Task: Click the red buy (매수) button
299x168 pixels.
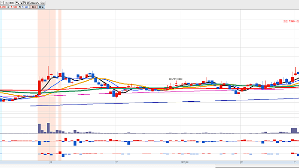Action: (x=34, y=7)
